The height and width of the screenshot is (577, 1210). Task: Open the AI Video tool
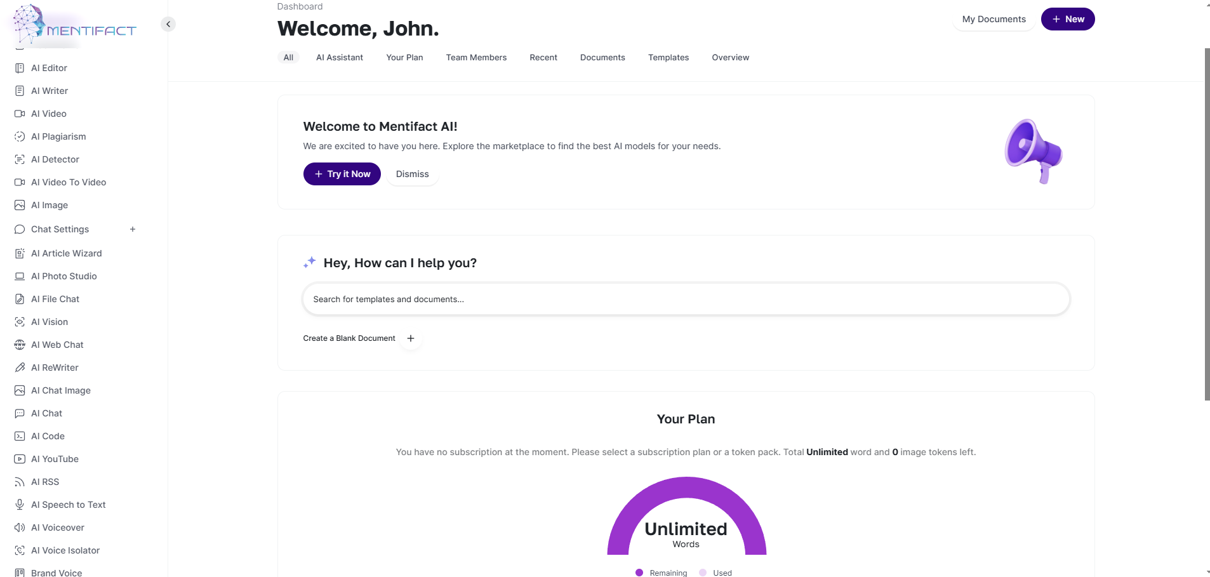[49, 114]
